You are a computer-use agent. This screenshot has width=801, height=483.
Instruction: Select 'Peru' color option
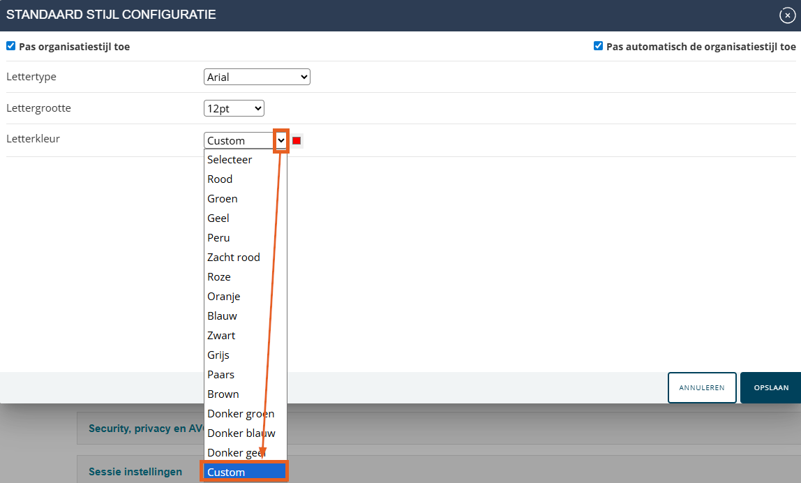click(x=245, y=238)
